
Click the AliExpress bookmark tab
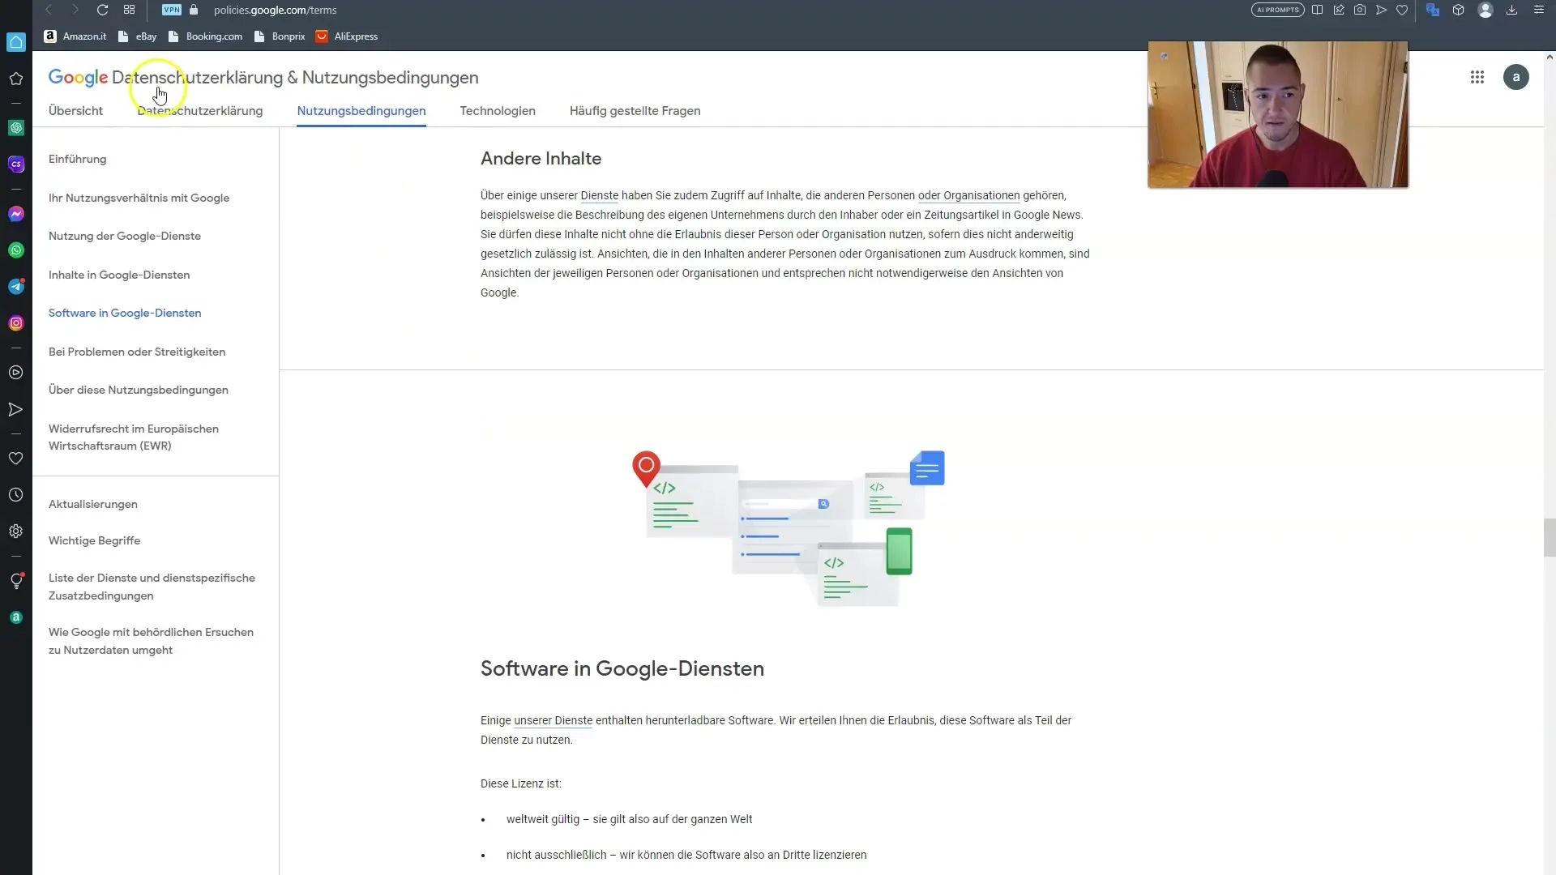[356, 36]
